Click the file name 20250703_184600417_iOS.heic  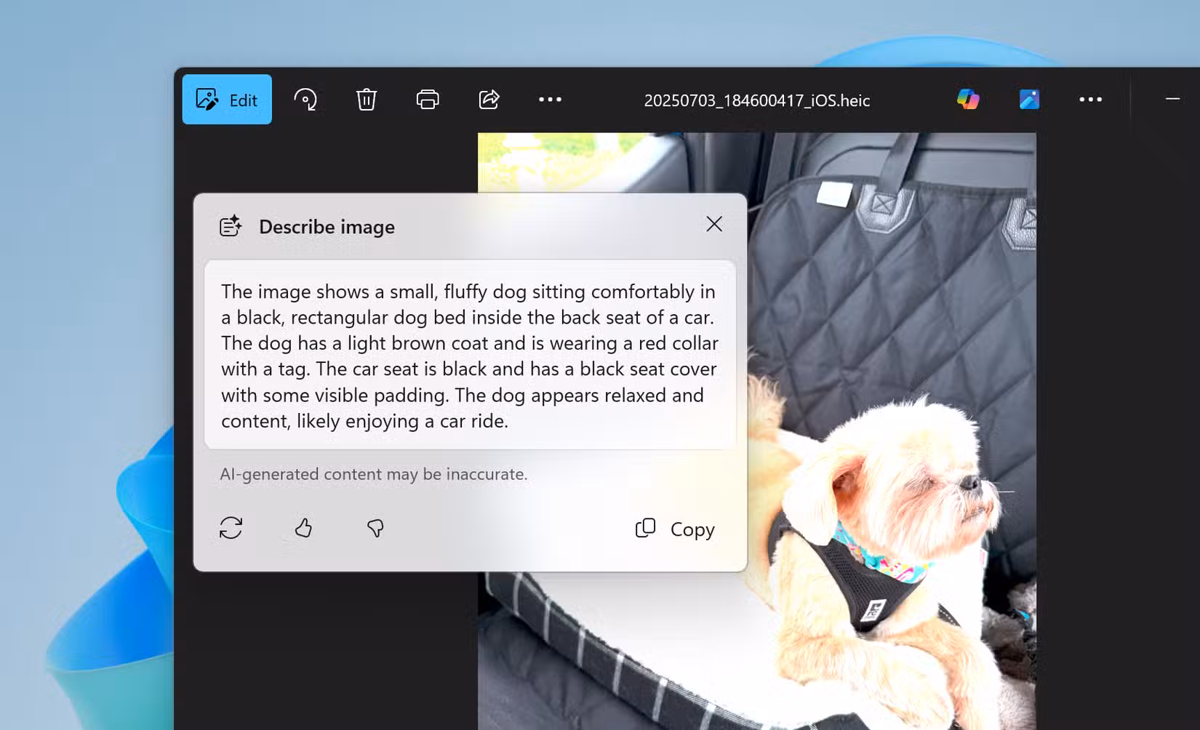[757, 100]
